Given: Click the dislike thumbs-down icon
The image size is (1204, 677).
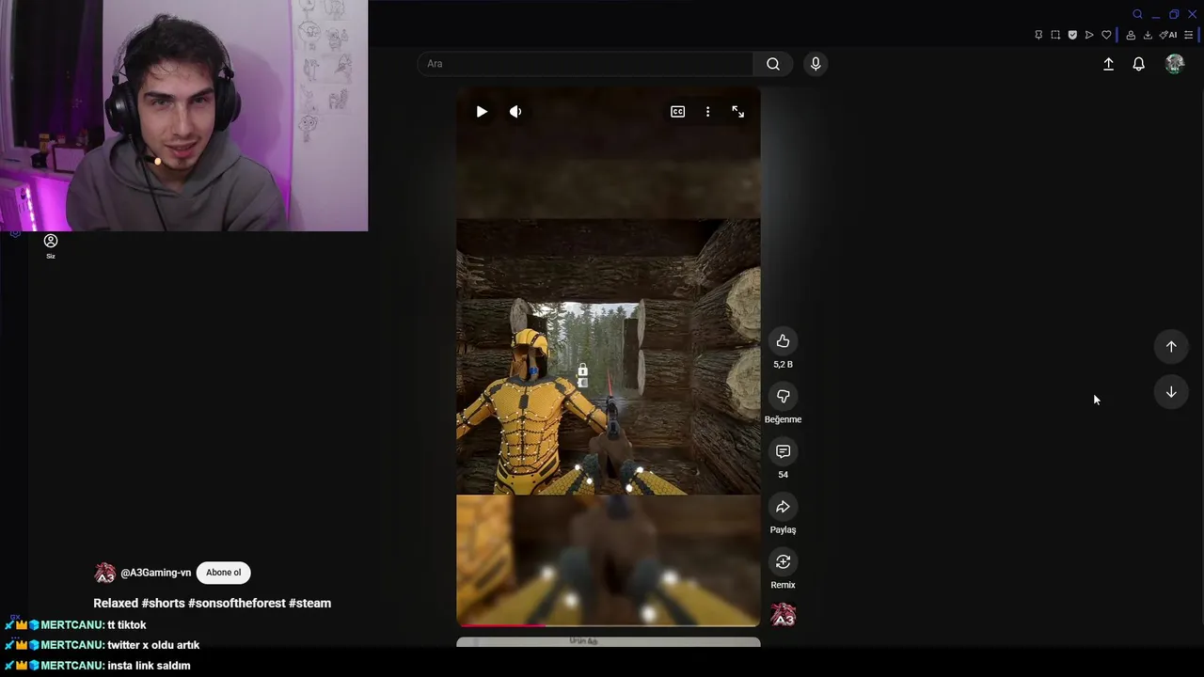Looking at the screenshot, I should pos(783,397).
